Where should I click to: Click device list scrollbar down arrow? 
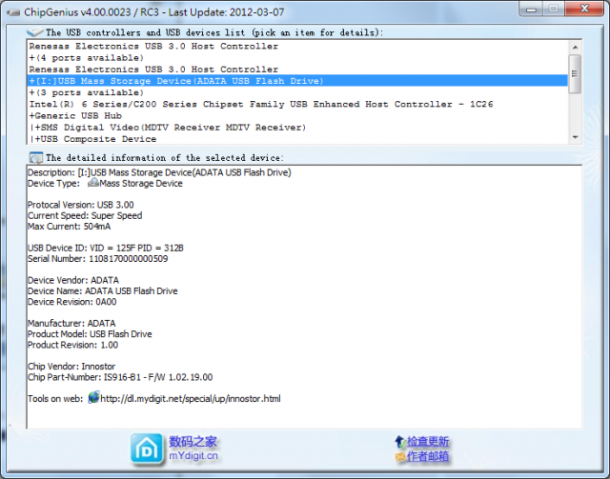(x=575, y=137)
